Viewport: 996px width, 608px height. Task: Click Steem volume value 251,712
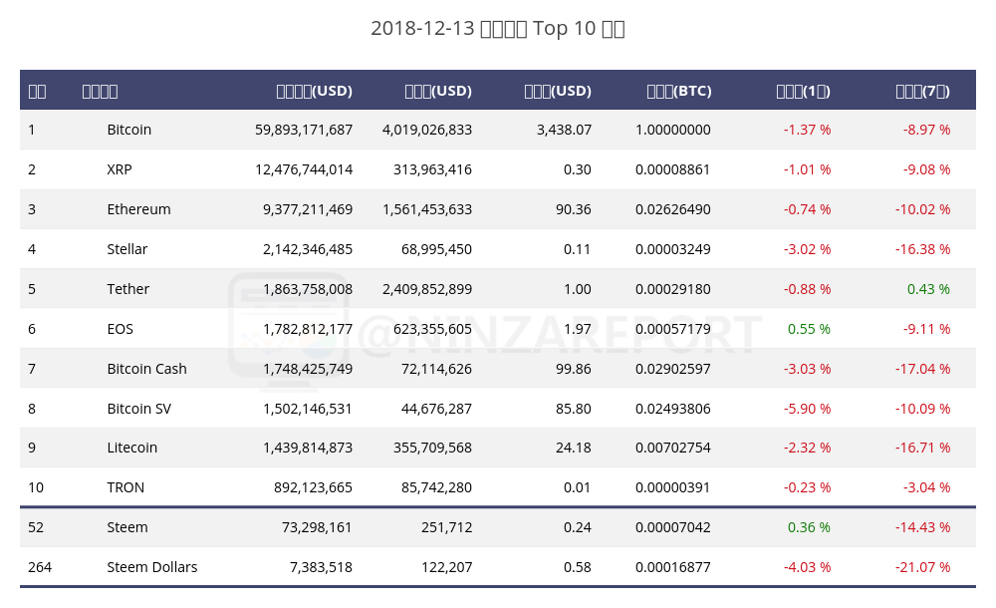tap(446, 527)
